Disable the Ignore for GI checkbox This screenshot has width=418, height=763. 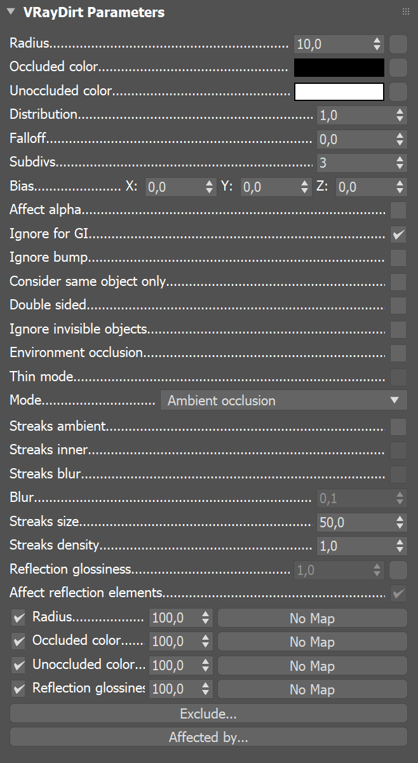coord(398,234)
